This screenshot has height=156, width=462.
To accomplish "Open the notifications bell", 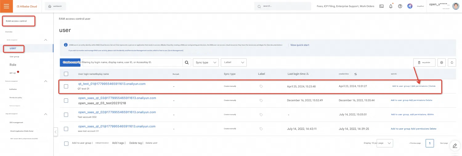I will click(x=391, y=6).
